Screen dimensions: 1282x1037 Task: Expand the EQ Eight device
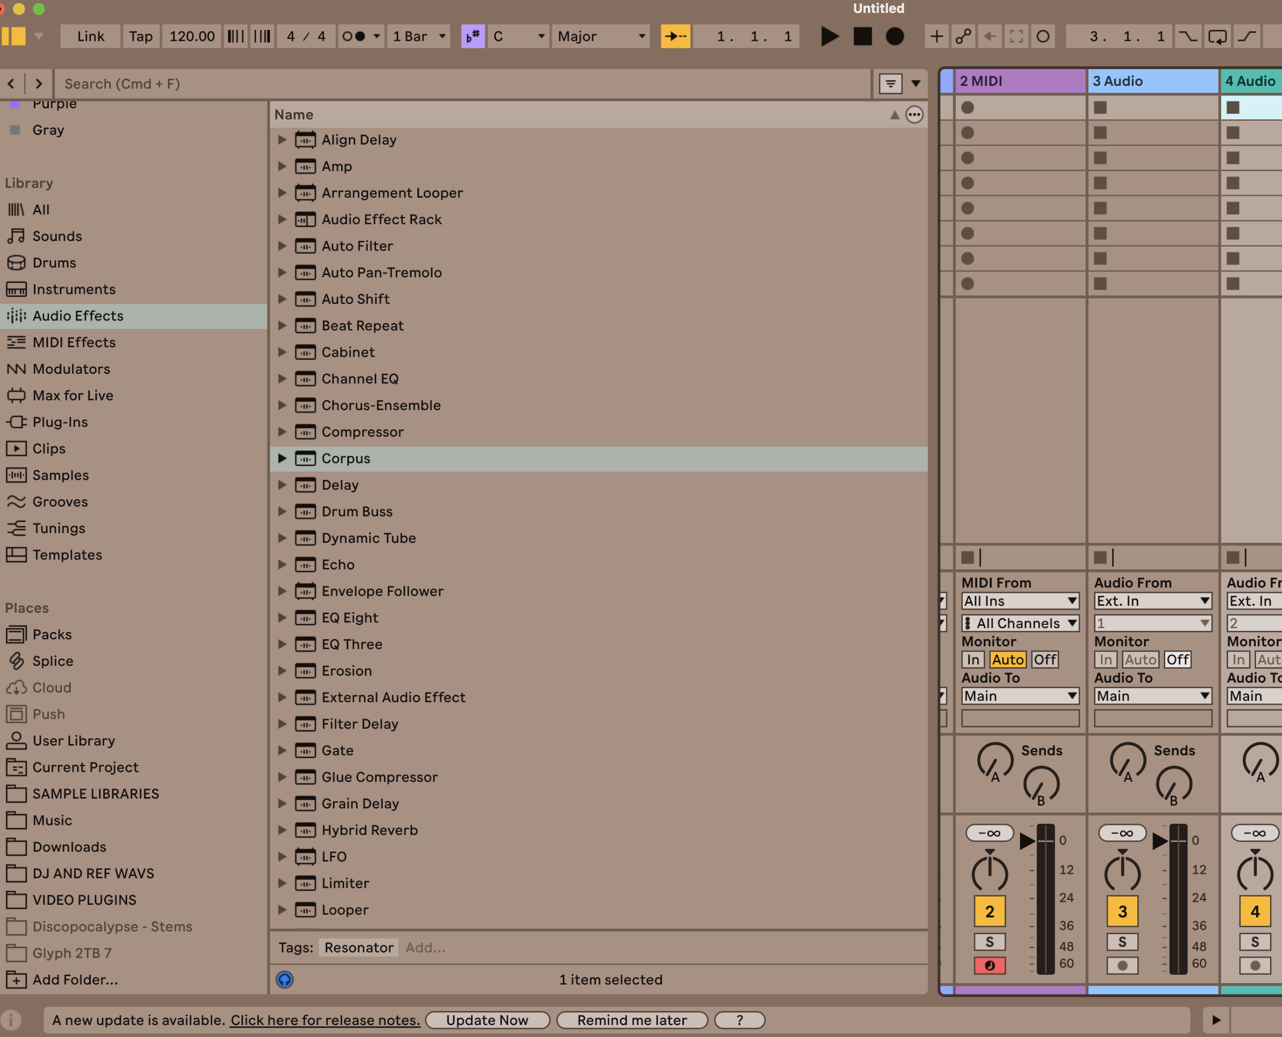[x=282, y=618]
